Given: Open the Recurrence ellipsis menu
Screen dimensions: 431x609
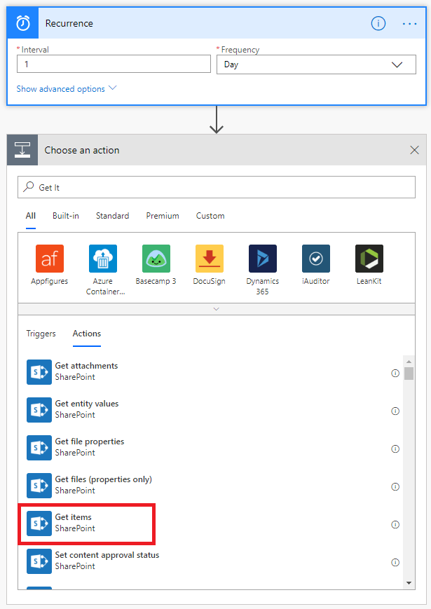Looking at the screenshot, I should [409, 24].
